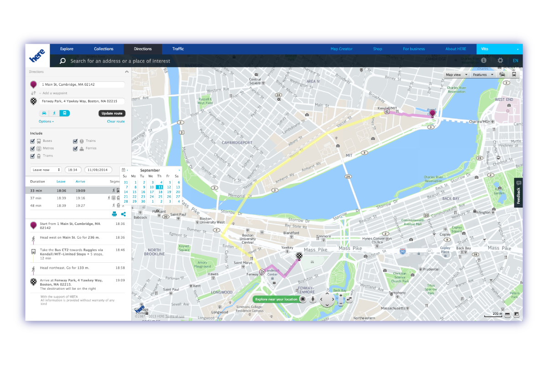
Task: Open the calendar icon in date picker
Action: [x=123, y=170]
